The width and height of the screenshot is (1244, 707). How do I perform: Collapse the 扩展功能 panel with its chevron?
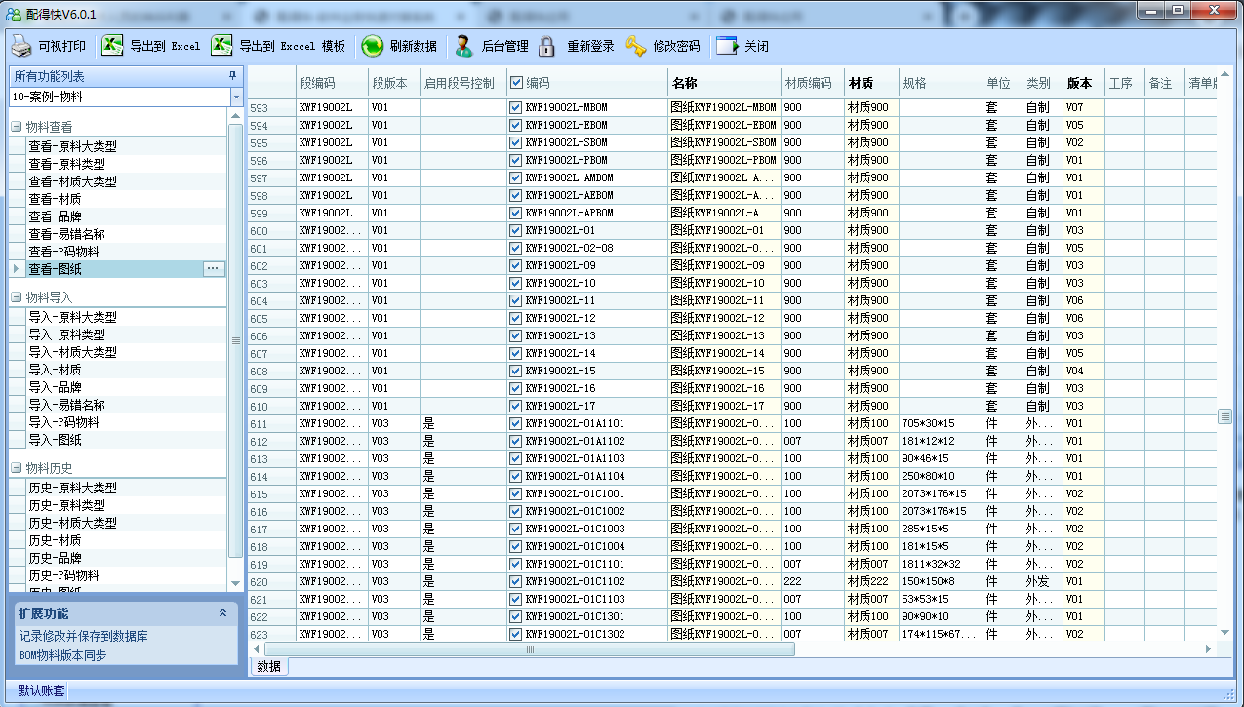pyautogui.click(x=222, y=613)
